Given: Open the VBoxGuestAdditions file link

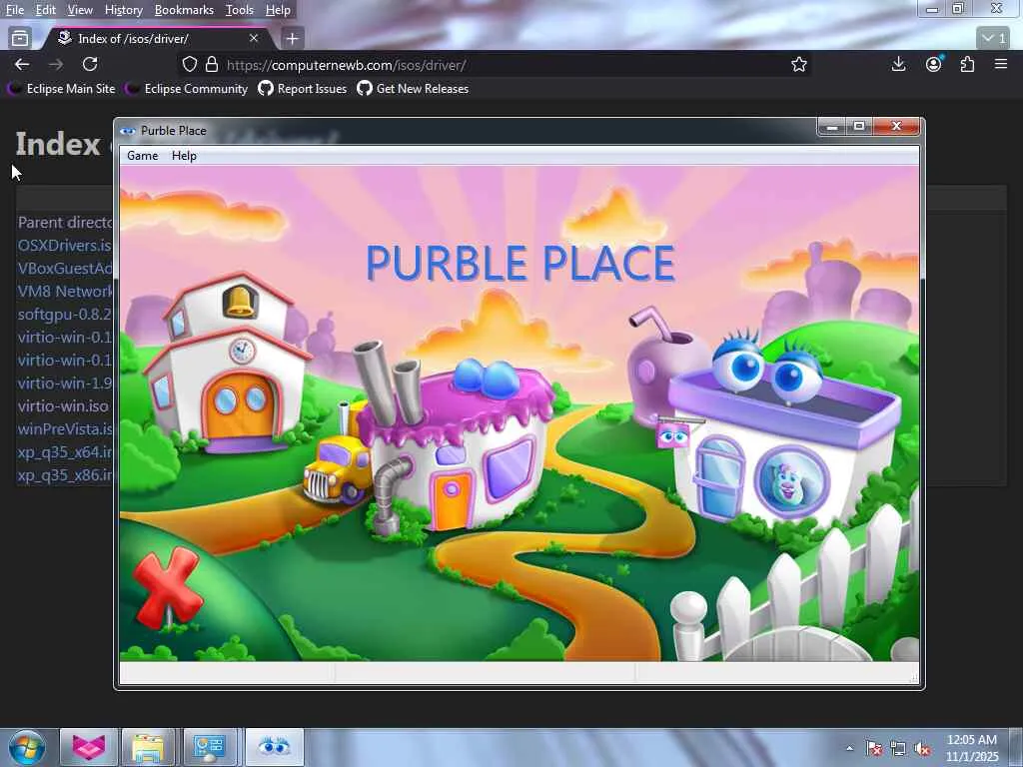Looking at the screenshot, I should pyautogui.click(x=65, y=268).
